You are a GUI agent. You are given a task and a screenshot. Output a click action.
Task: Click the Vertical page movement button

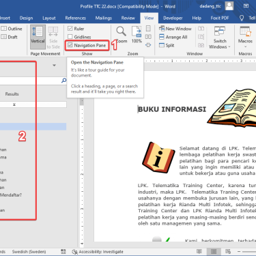click(x=38, y=37)
